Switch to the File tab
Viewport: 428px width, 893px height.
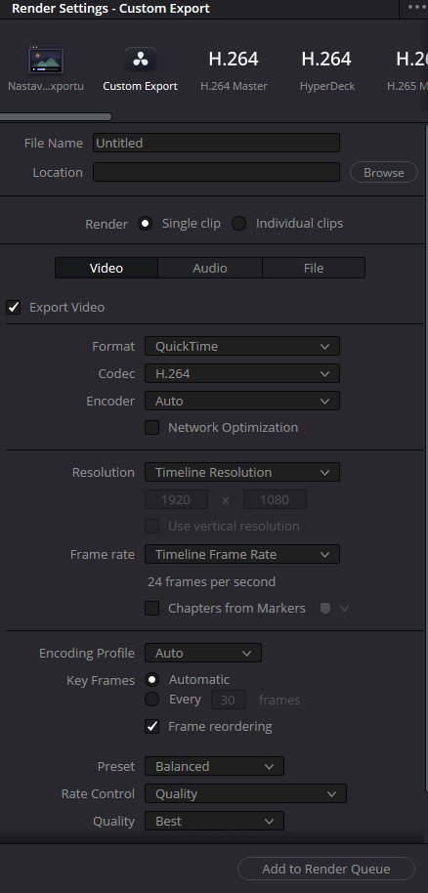click(x=314, y=269)
